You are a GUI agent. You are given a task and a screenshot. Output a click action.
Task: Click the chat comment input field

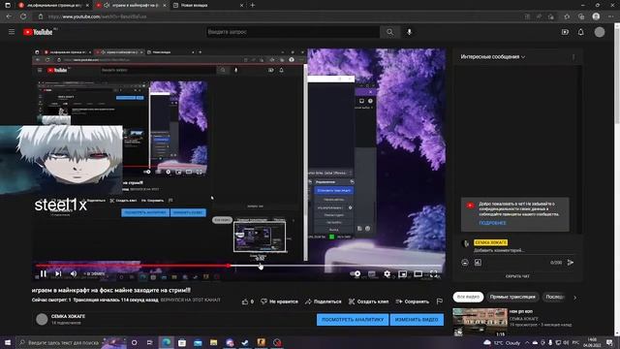coord(524,250)
